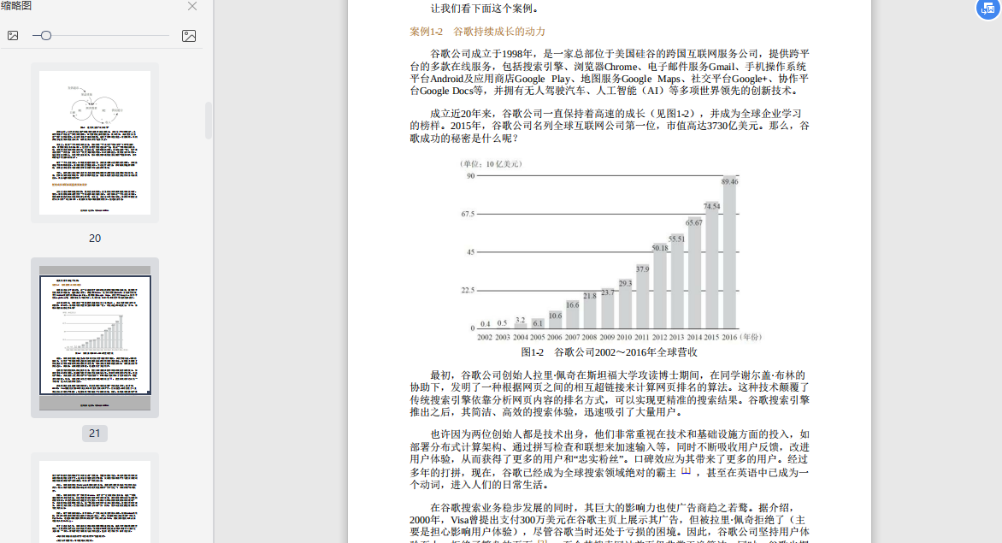This screenshot has height=543, width=1002.
Task: Click the blue floating tool button top-right
Action: pos(988,9)
